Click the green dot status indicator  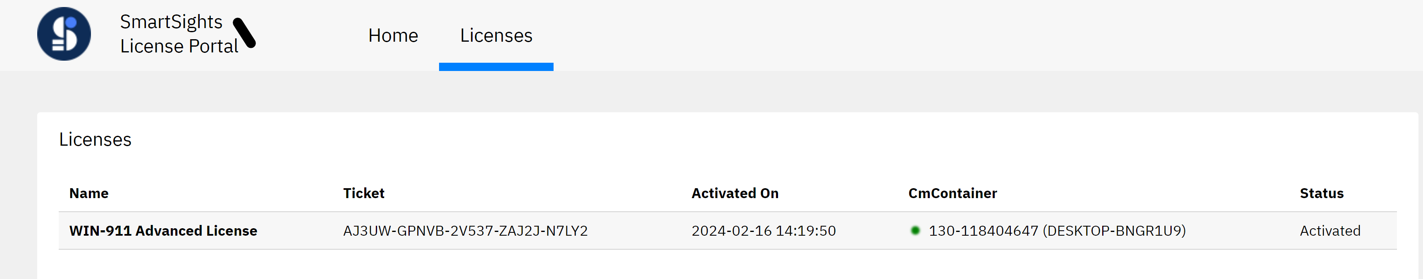[x=915, y=230]
